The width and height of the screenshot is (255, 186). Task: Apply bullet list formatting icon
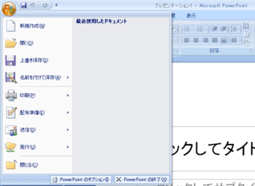(x=187, y=29)
